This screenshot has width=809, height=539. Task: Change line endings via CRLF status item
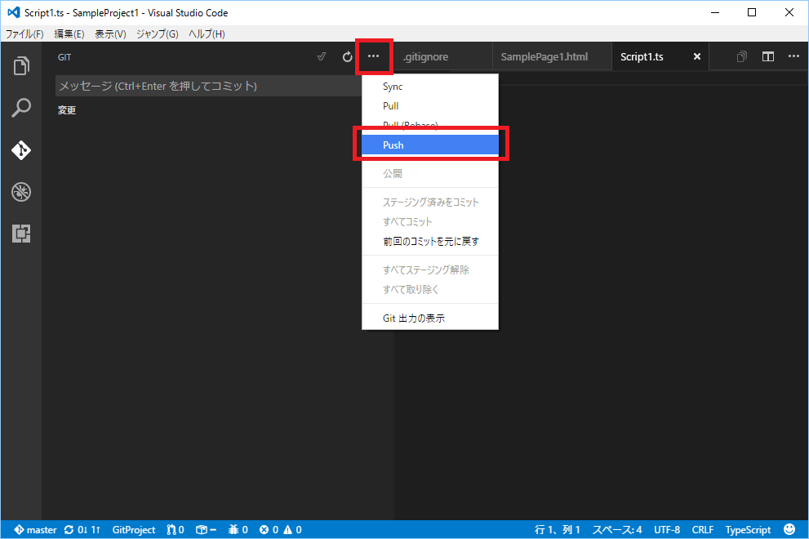(x=703, y=530)
